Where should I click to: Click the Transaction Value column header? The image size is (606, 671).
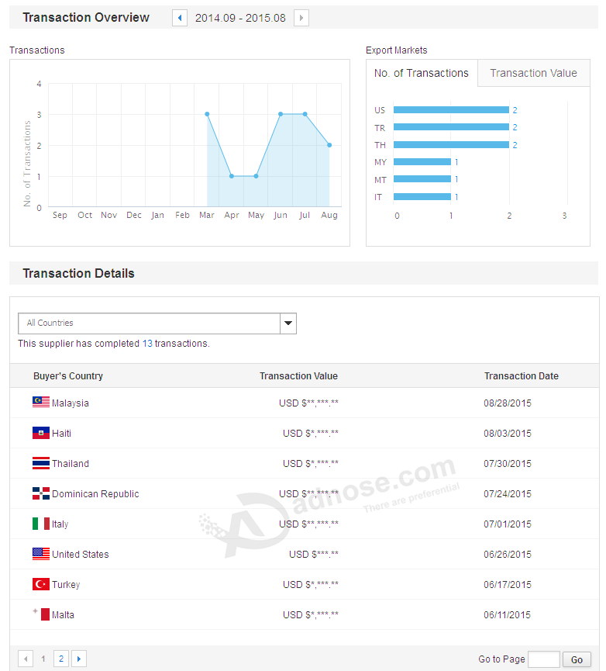[x=298, y=376]
